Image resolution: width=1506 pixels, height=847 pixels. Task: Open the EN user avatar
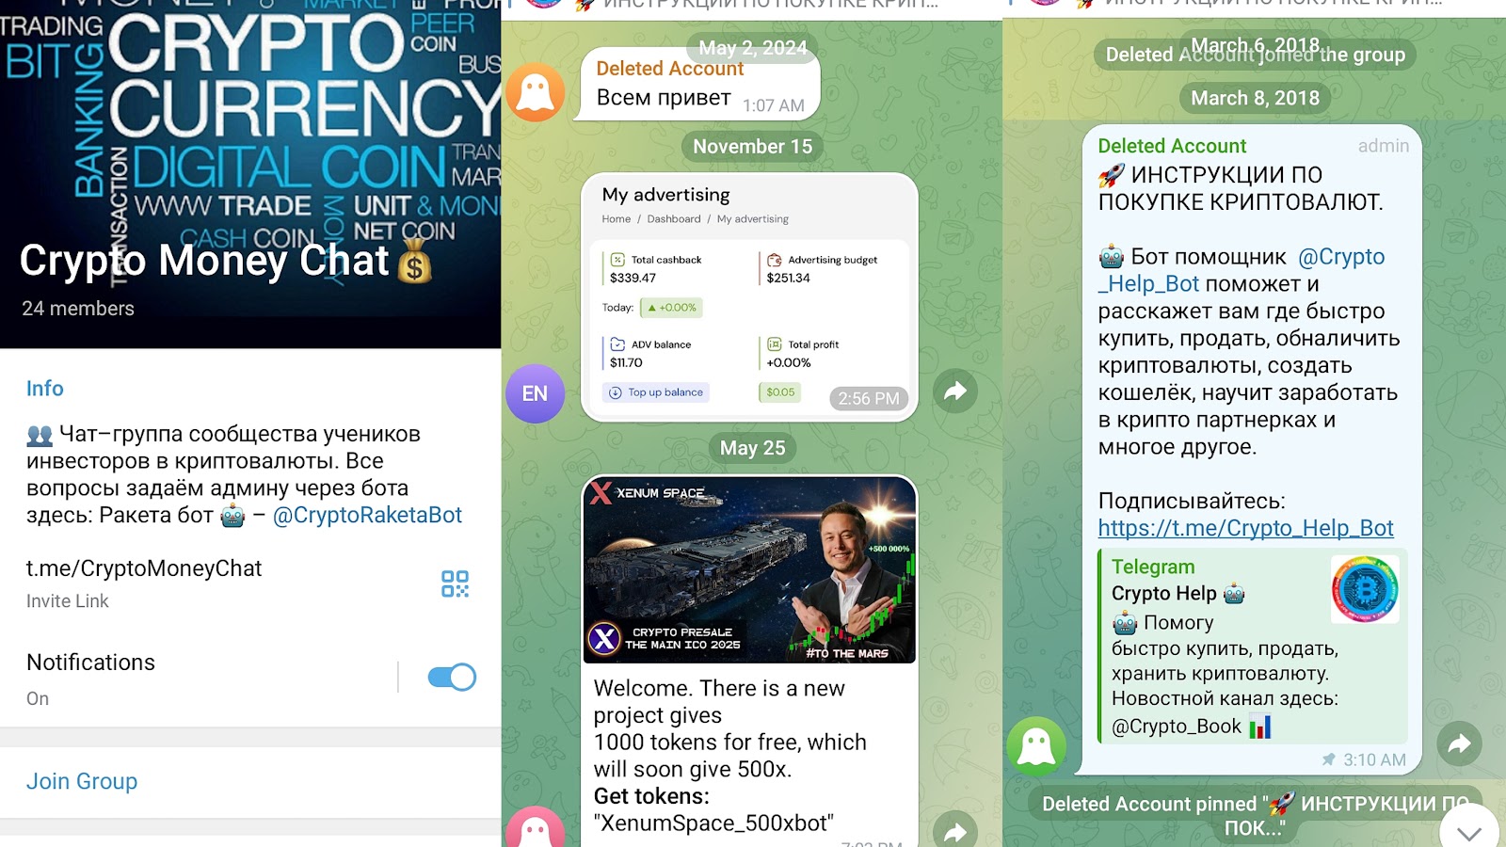tap(535, 393)
